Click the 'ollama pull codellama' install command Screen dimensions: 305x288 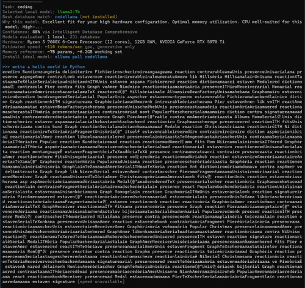[81, 57]
